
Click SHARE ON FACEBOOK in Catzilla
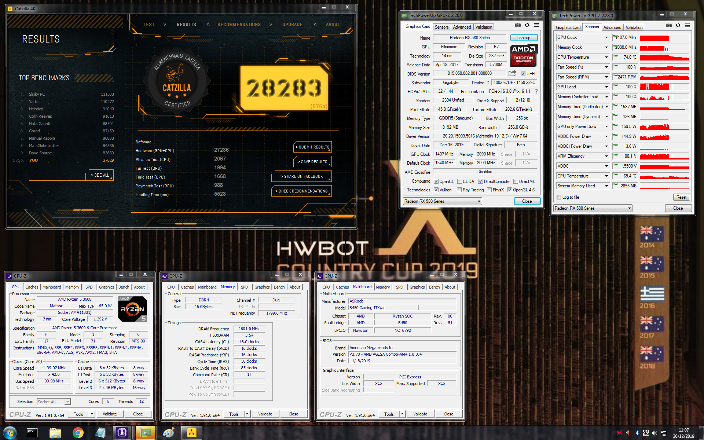[301, 176]
